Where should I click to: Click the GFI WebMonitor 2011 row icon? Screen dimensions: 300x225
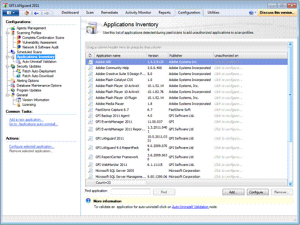tap(90, 165)
